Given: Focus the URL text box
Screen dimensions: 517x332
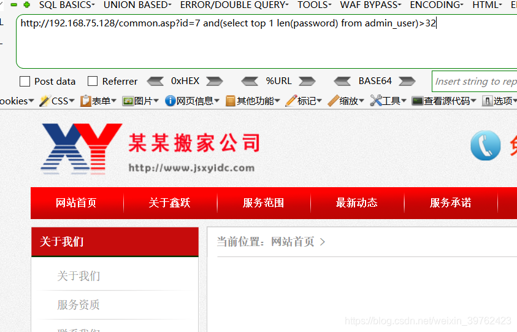Looking at the screenshot, I should [266, 41].
